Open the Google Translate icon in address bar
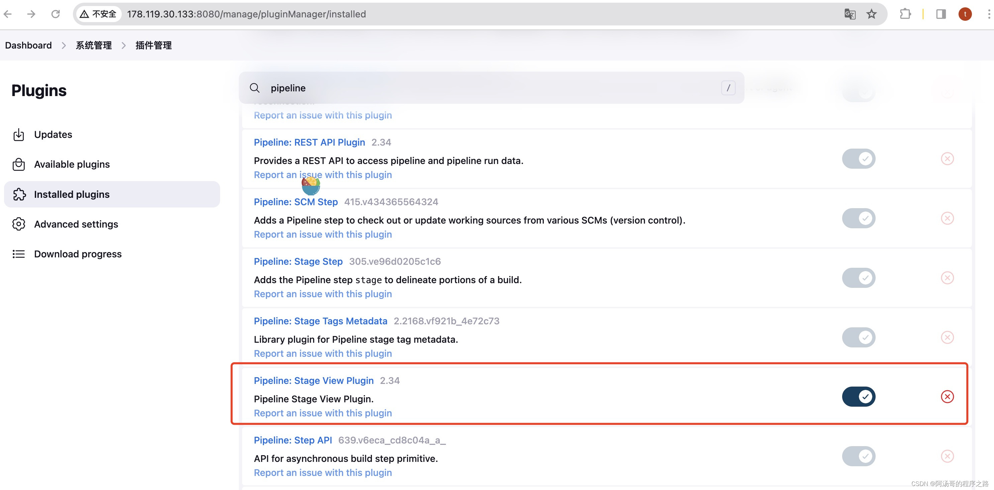 click(x=850, y=14)
